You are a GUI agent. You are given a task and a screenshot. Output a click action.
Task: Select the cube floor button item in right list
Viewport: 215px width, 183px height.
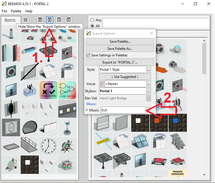pos(178,160)
